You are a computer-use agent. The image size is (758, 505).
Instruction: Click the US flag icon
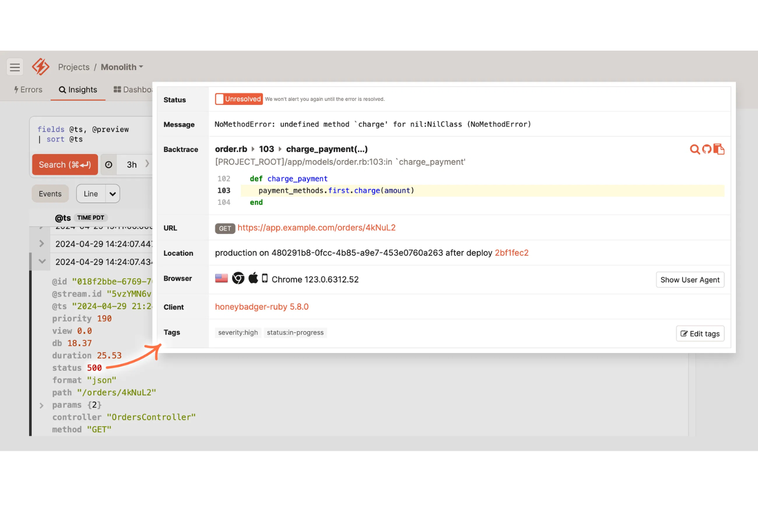[221, 278]
